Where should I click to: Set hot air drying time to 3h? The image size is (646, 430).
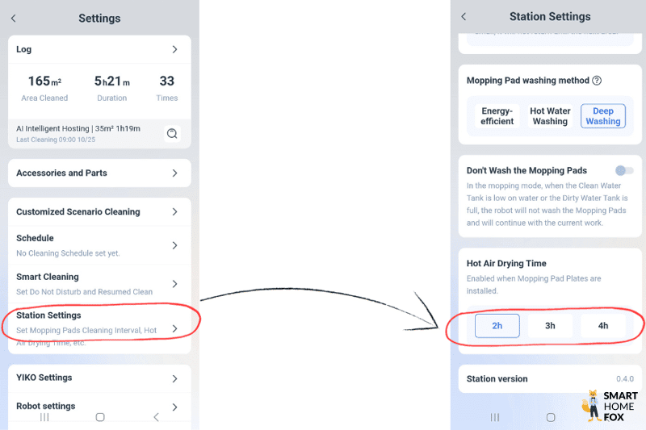coord(550,326)
